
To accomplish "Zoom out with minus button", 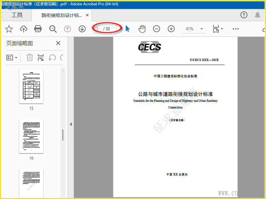I will click(156, 29).
